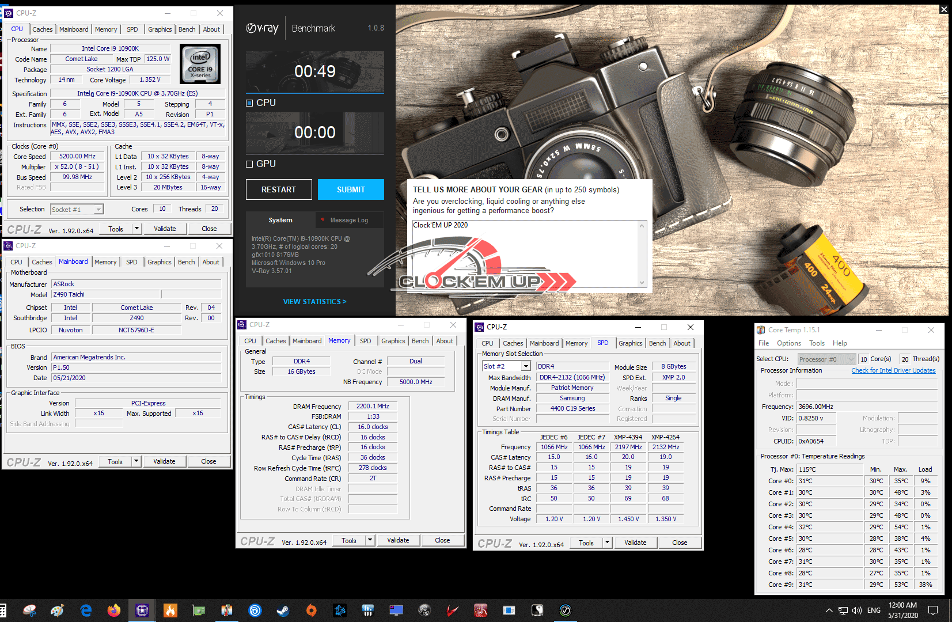Open the Tools dropdown arrow in the CPU-Z SPD window
This screenshot has height=622, width=952.
[x=607, y=543]
